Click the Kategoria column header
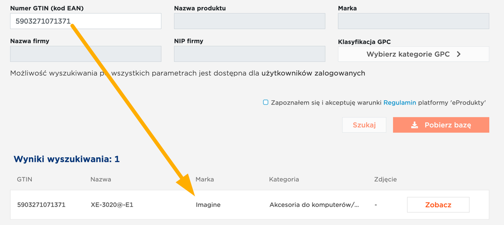 [x=284, y=180]
